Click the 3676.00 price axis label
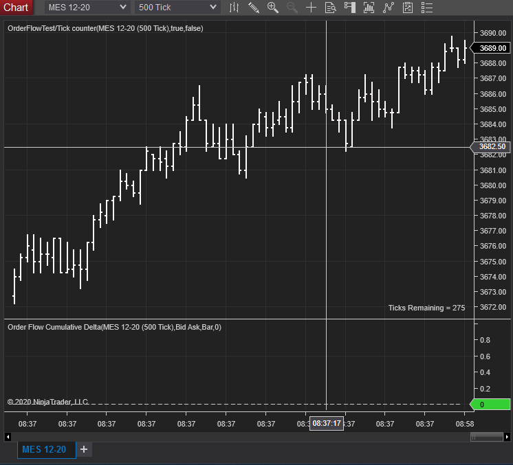 pyautogui.click(x=493, y=246)
